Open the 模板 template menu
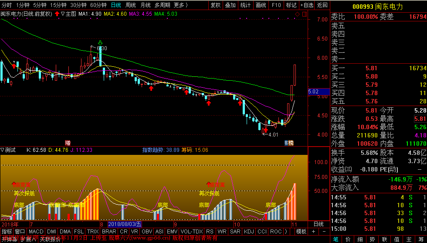 [301, 232]
